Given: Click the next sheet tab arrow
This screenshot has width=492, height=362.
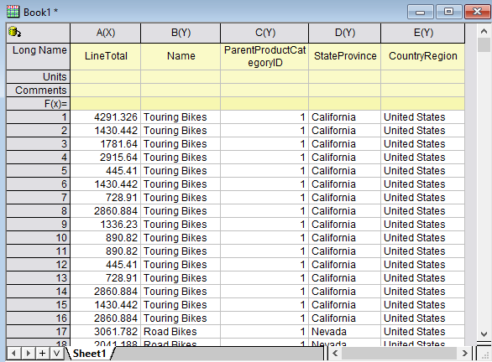Looking at the screenshot, I should pyautogui.click(x=28, y=354).
